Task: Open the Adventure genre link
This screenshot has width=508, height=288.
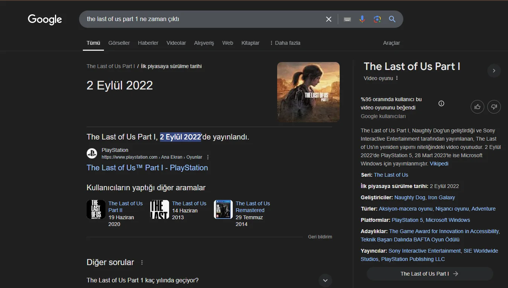Action: pyautogui.click(x=484, y=209)
